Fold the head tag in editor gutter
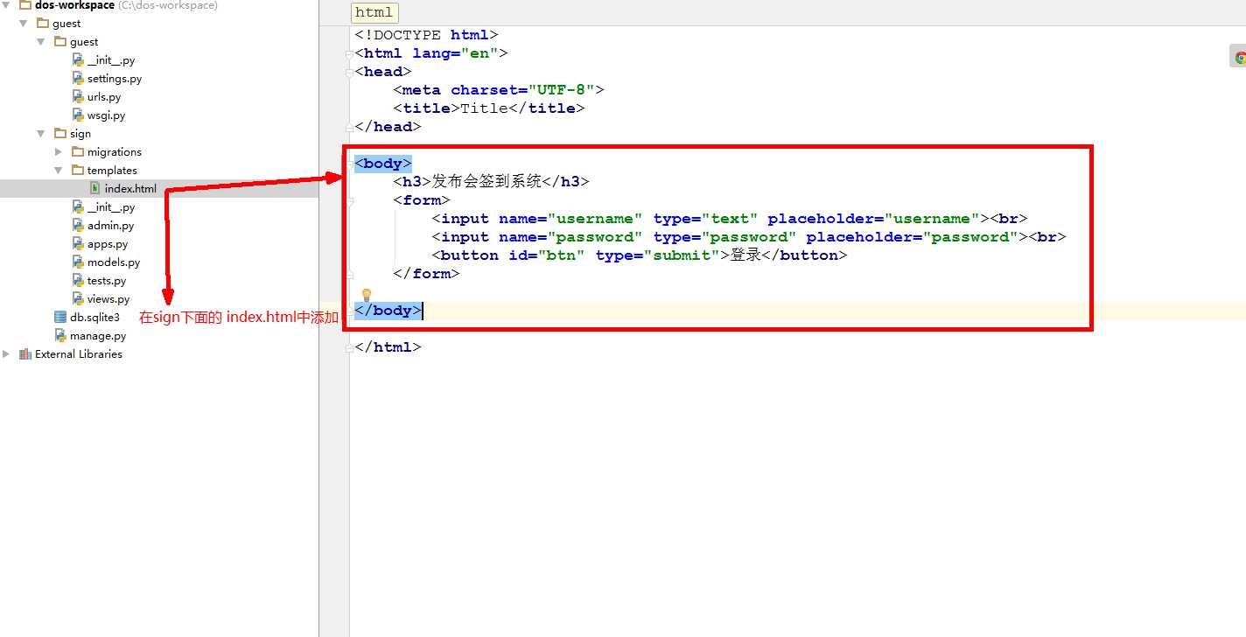 (x=349, y=72)
